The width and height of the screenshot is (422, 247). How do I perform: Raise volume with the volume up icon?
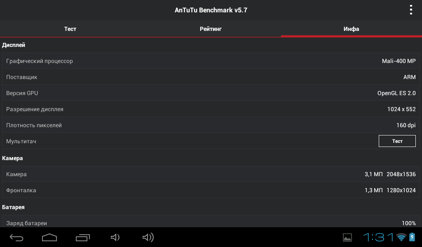pos(148,237)
